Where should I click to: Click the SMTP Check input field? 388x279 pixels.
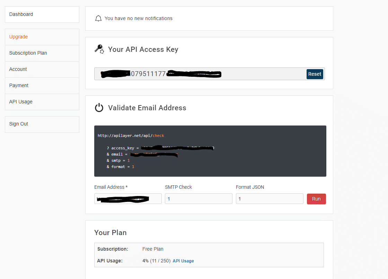(x=199, y=199)
